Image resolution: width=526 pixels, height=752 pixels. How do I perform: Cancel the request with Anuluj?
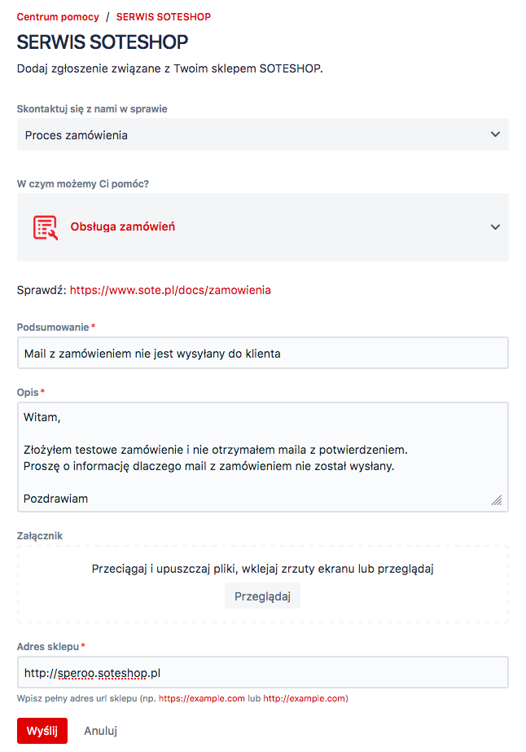(x=101, y=731)
